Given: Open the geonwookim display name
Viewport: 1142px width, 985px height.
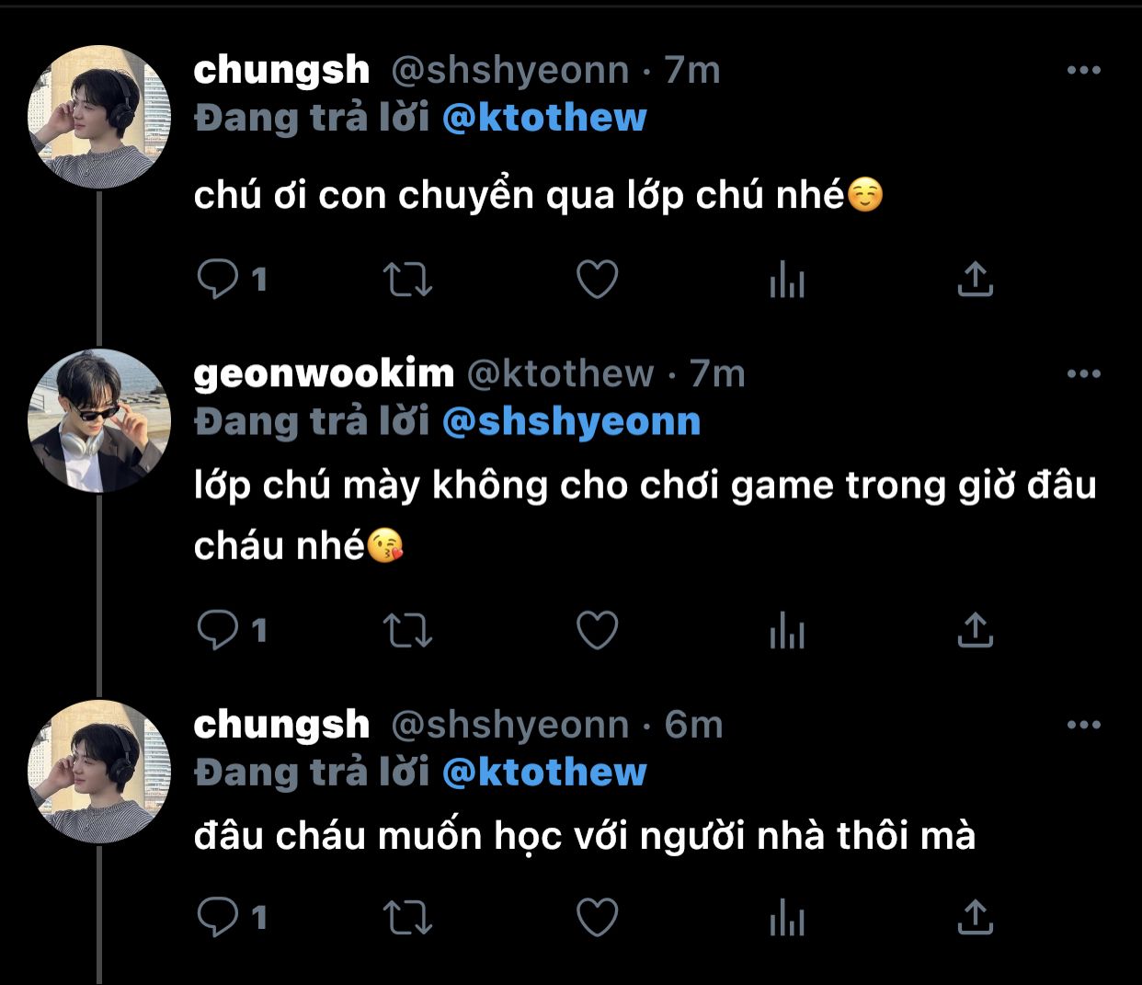Looking at the screenshot, I should tap(324, 373).
